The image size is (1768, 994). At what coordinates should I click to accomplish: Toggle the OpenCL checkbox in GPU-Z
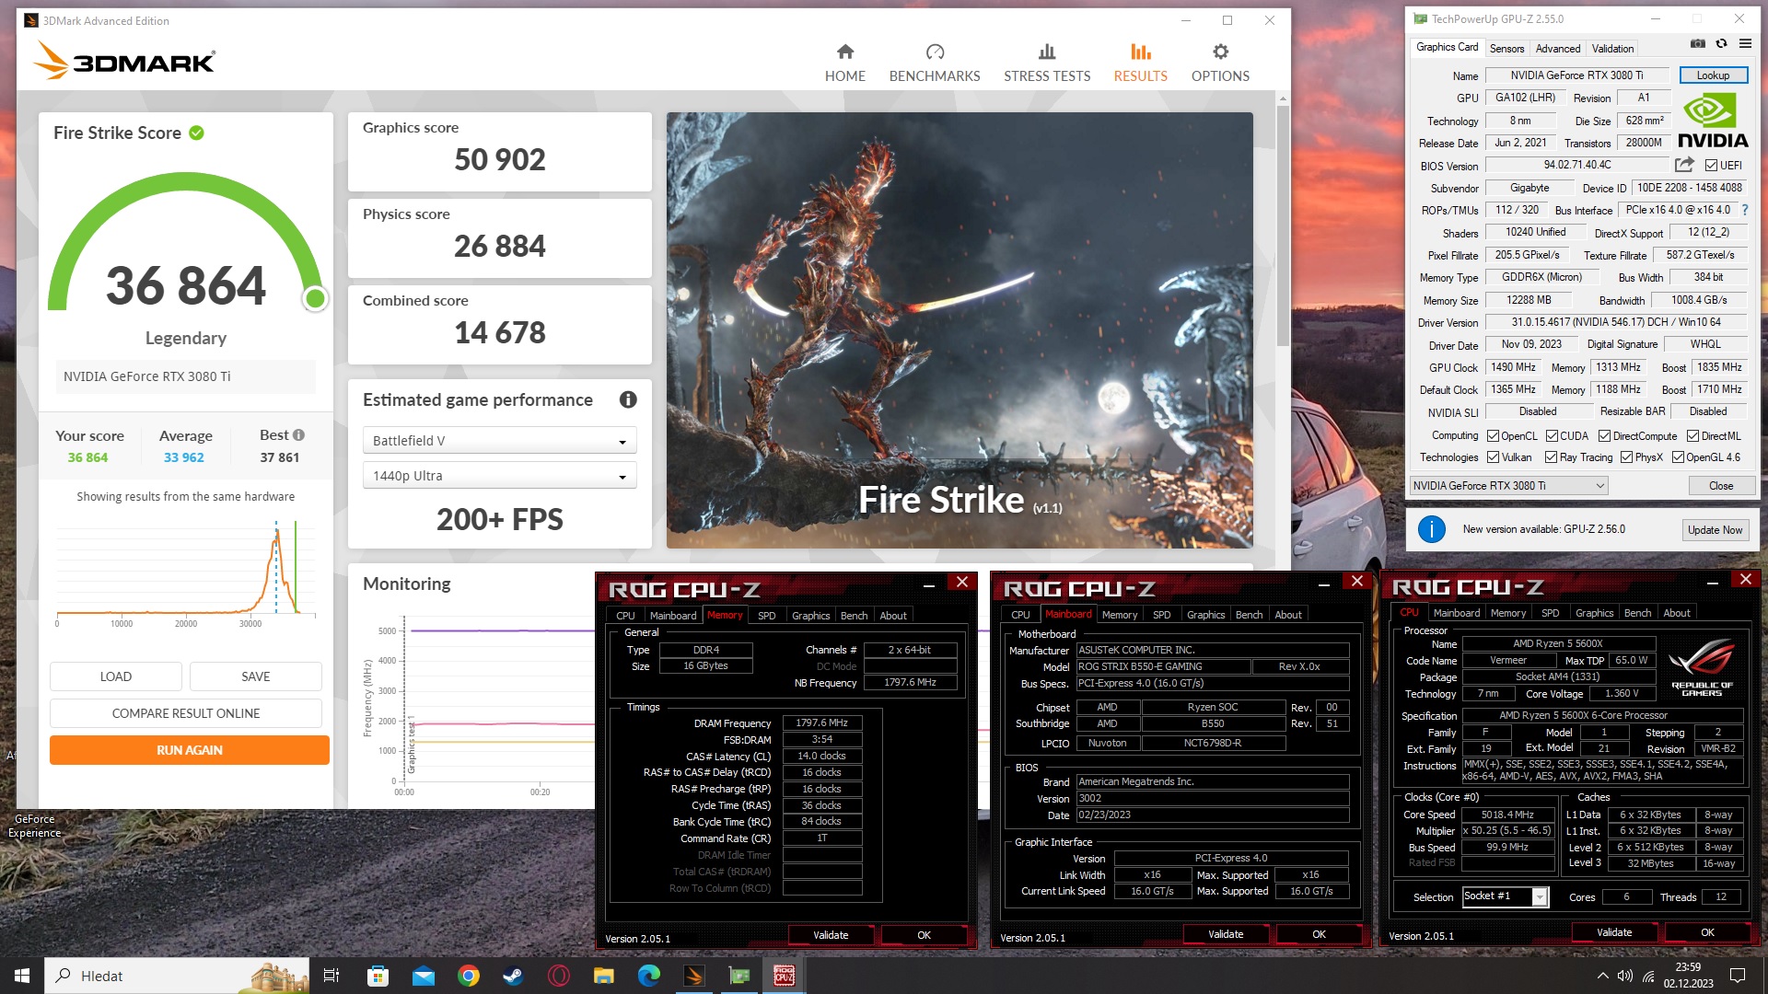(x=1493, y=436)
